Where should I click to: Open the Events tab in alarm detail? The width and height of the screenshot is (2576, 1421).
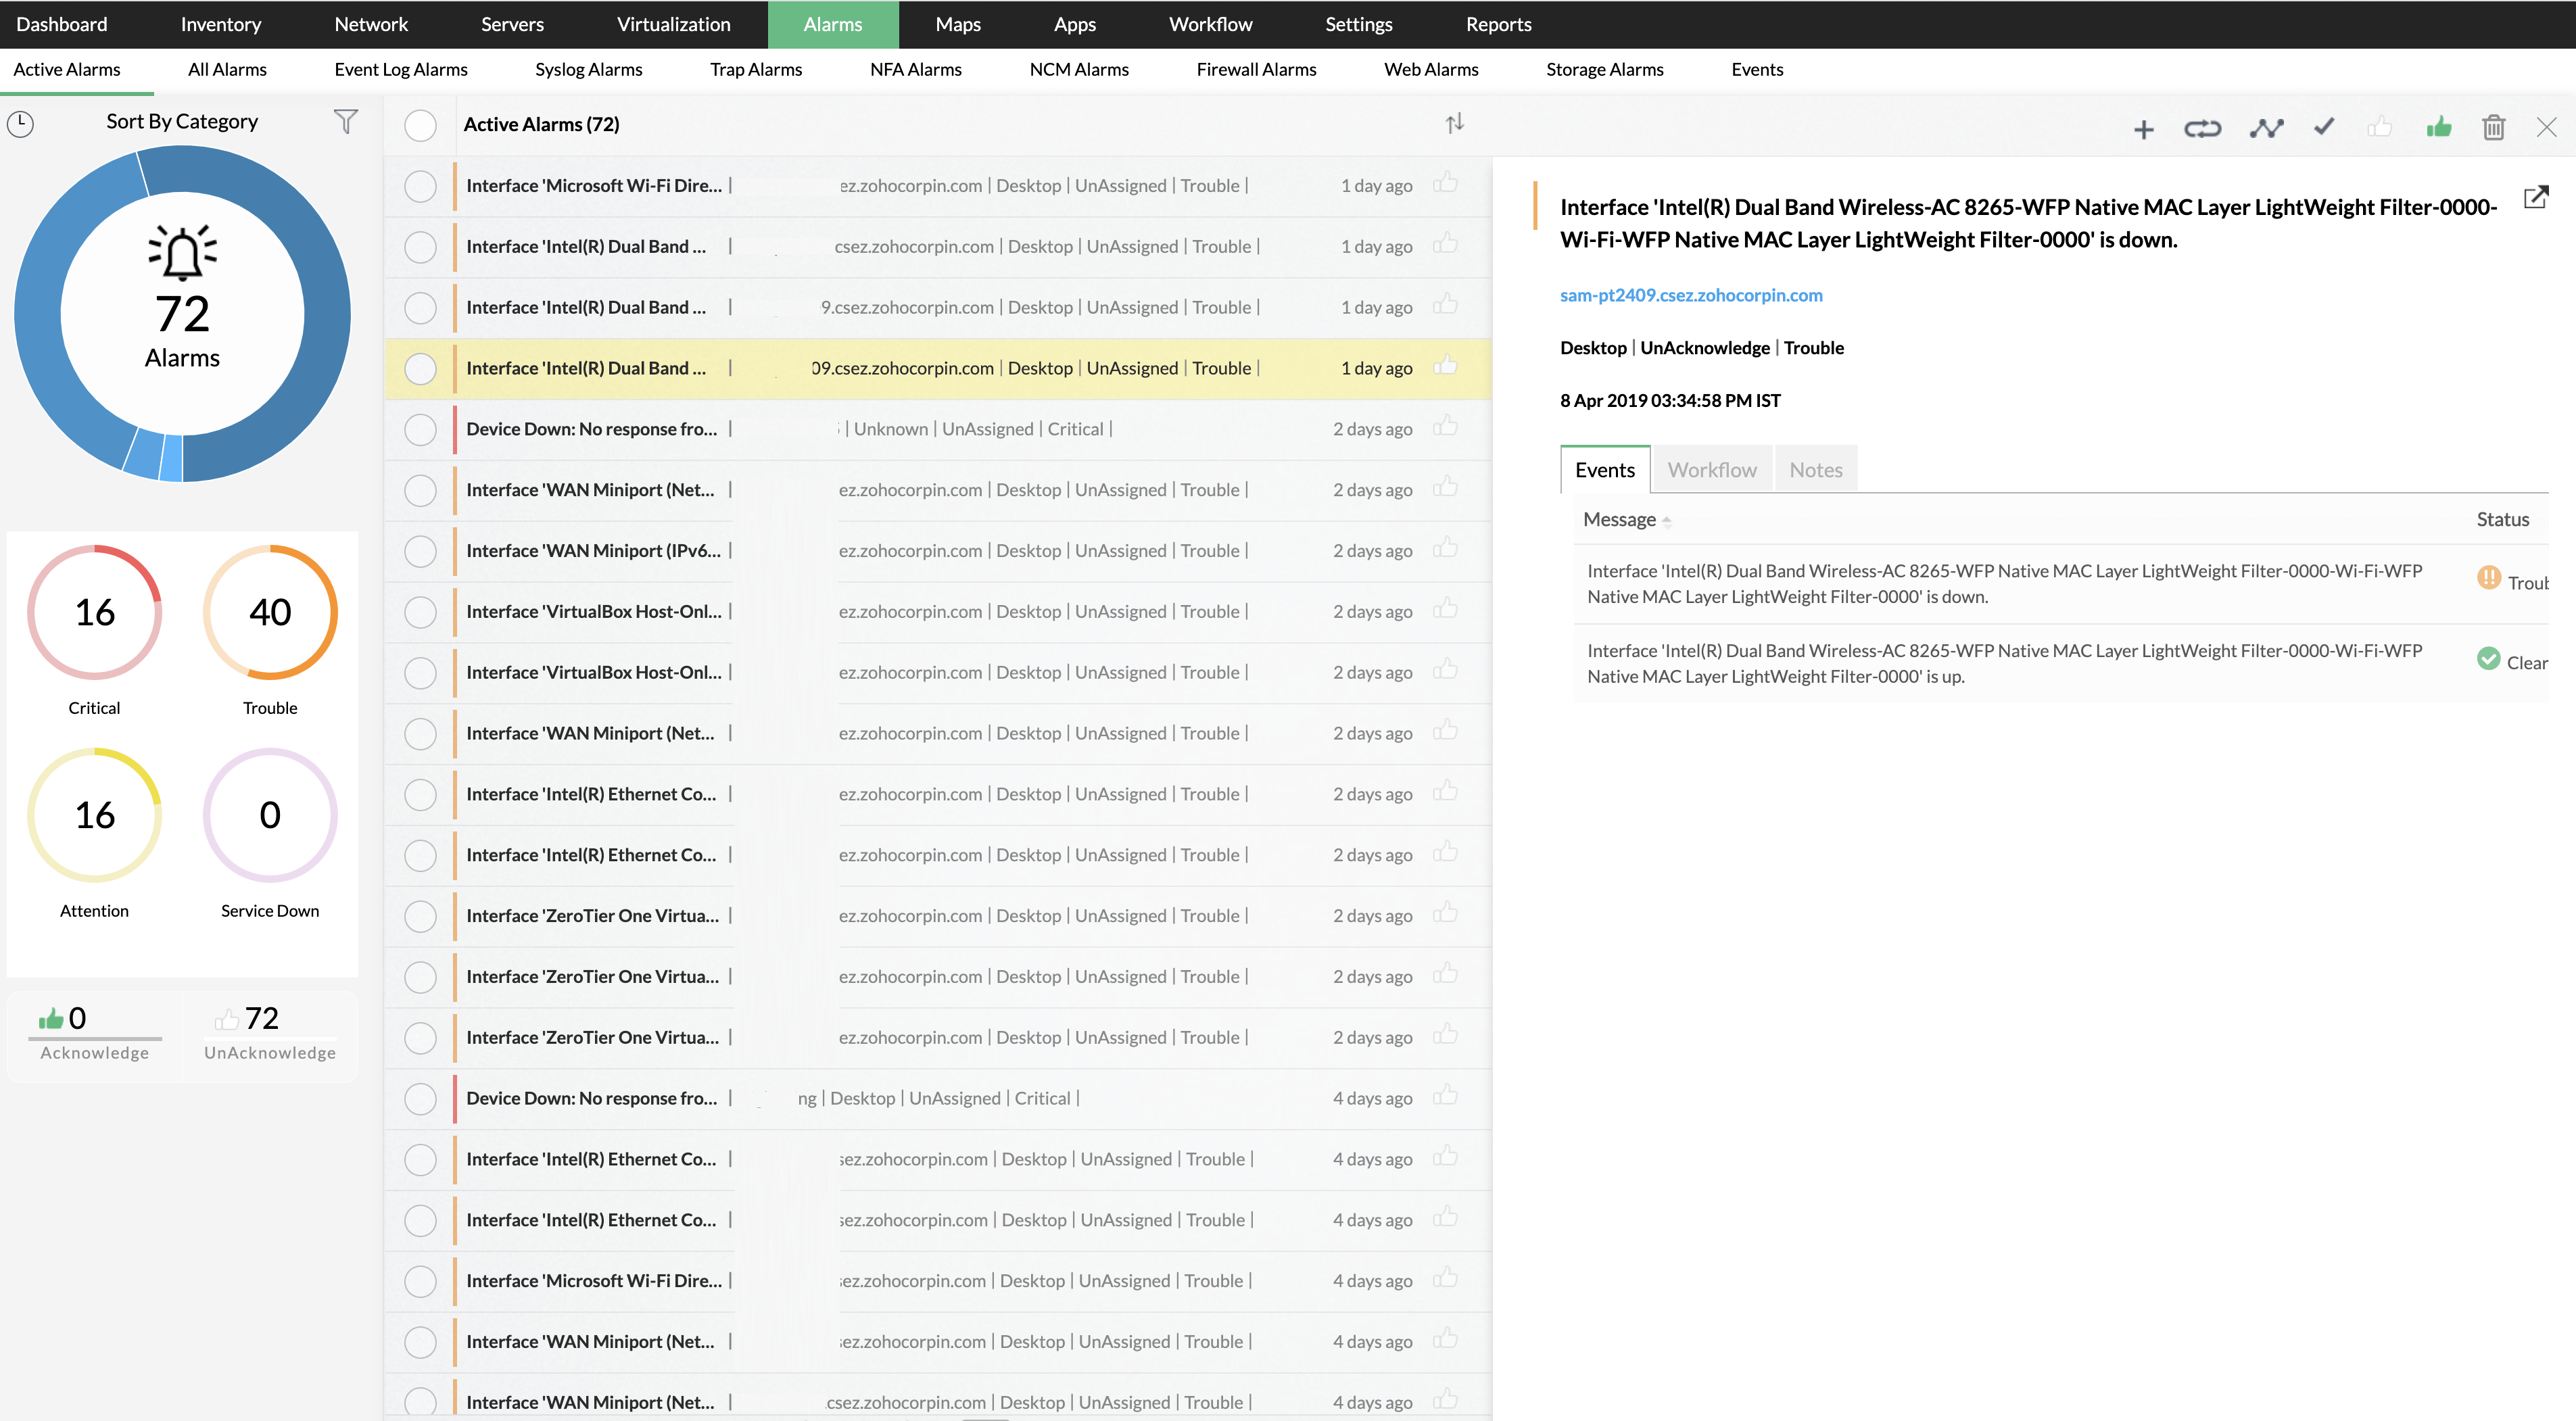(1604, 469)
